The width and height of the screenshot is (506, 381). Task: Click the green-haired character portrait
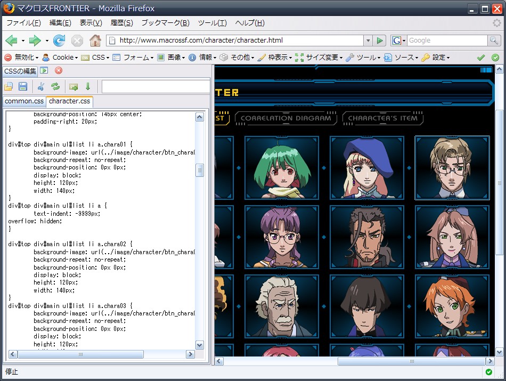tap(281, 168)
